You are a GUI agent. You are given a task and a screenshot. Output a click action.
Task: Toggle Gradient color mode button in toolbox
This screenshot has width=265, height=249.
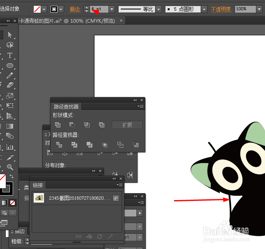[x=4, y=203]
